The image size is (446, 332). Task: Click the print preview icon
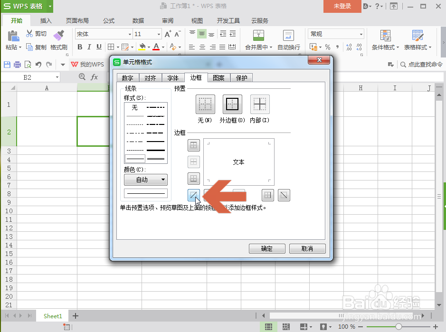28,65
